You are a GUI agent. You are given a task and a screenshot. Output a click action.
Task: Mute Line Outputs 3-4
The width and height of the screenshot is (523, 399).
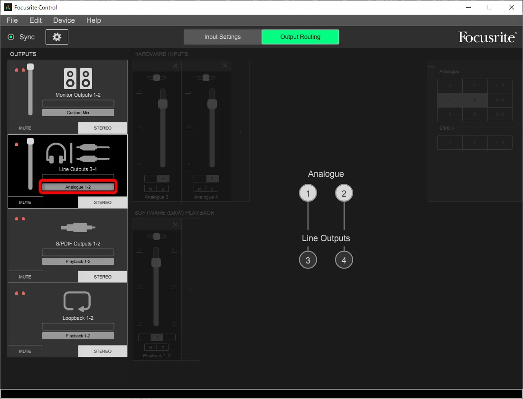click(25, 202)
